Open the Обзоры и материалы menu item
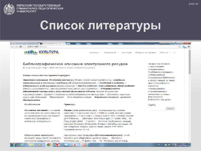201x151 pixels. [x=146, y=53]
